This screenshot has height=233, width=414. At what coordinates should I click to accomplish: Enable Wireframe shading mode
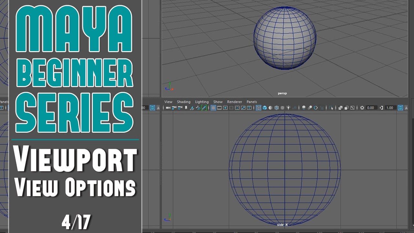tap(259, 108)
